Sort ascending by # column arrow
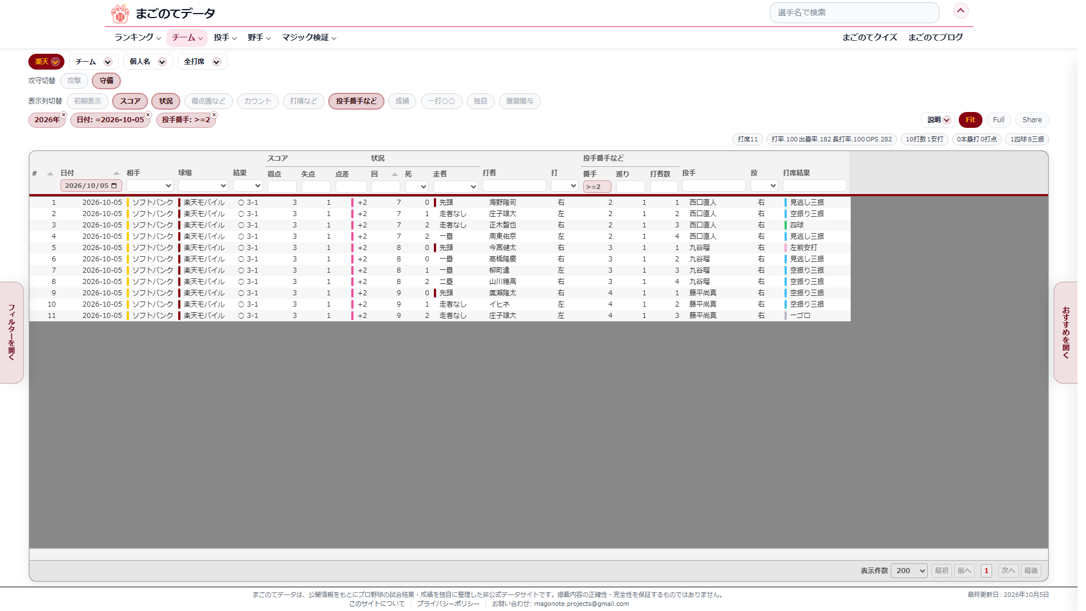This screenshot has height=611, width=1086. [x=50, y=174]
